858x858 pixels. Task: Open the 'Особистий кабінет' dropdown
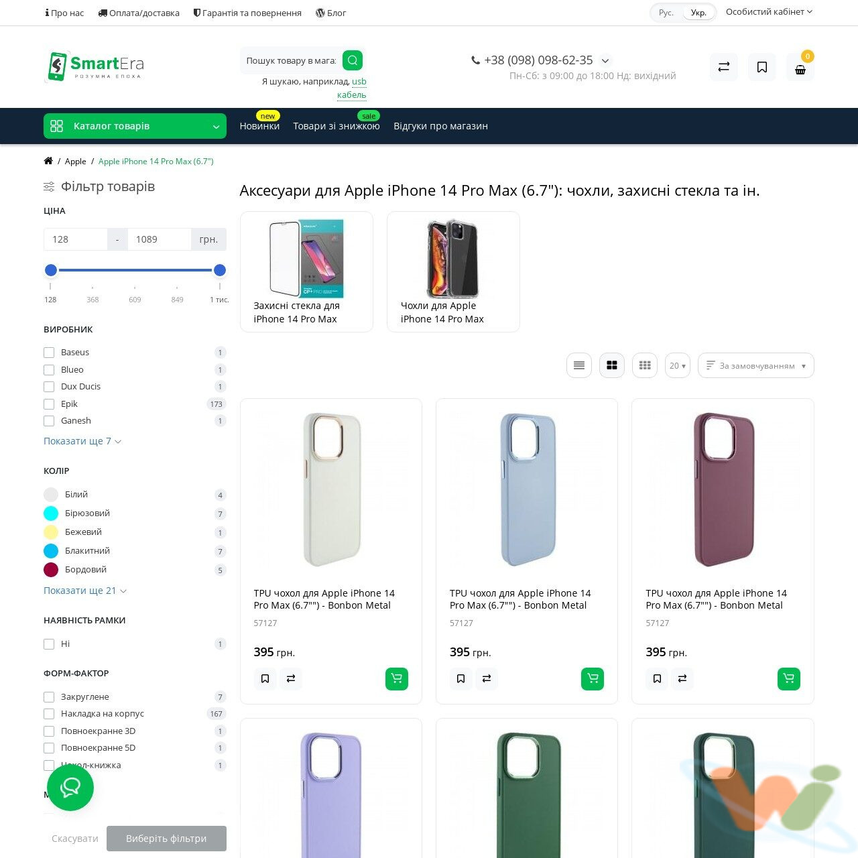[769, 12]
